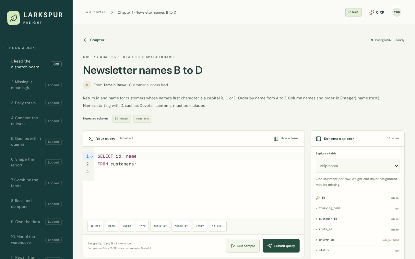The height and width of the screenshot is (259, 415).
Task: Click the 0/11 progress badge
Action: (x=56, y=64)
